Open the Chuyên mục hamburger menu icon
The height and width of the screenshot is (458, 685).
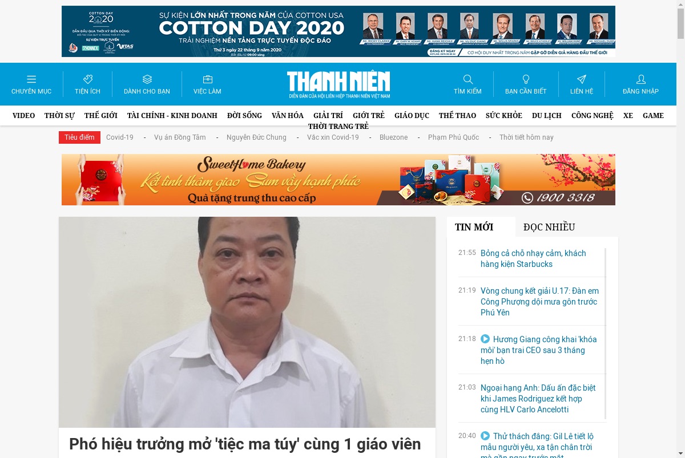31,79
